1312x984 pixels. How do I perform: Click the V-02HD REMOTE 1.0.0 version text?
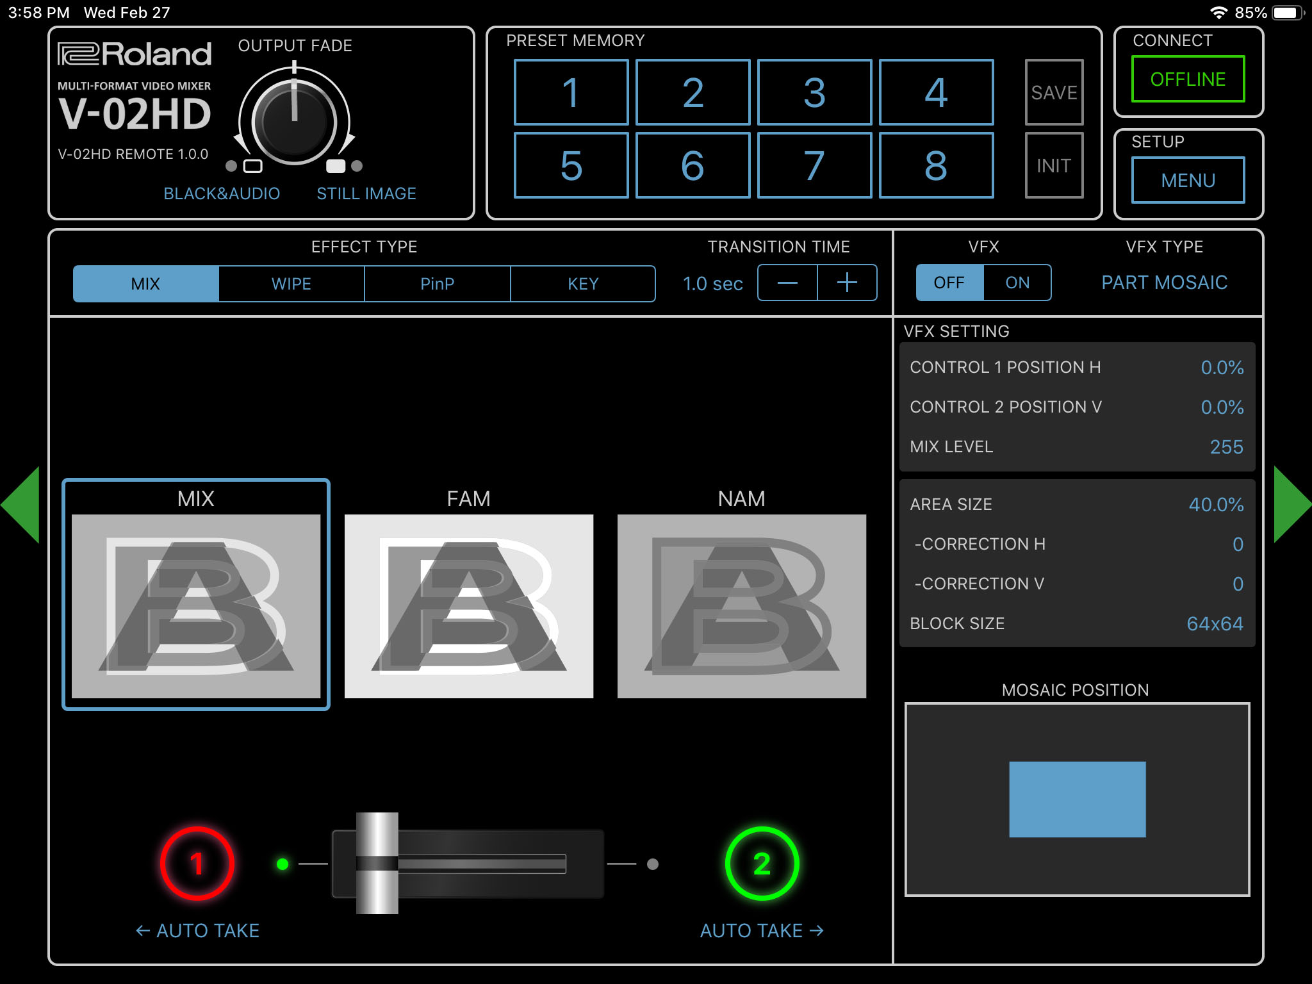point(133,154)
